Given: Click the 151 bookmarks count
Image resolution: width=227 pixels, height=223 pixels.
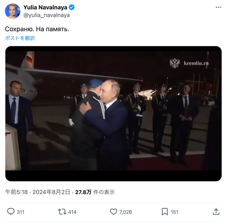Looking at the screenshot, I should tap(174, 212).
